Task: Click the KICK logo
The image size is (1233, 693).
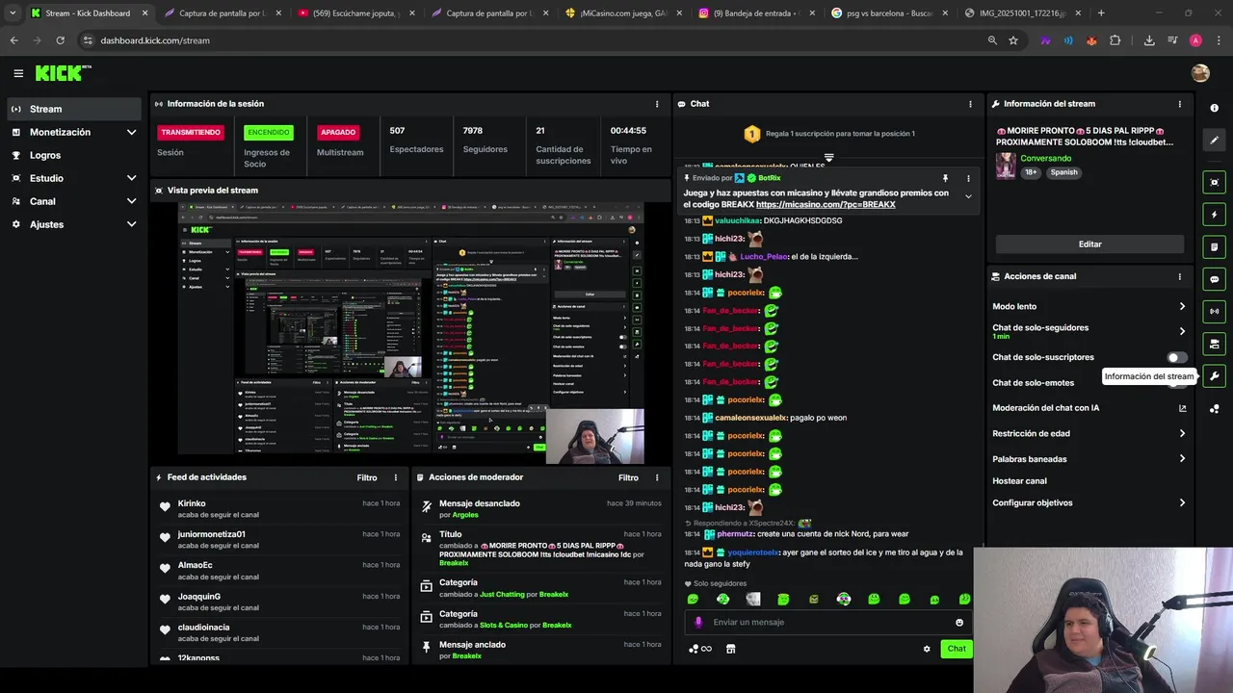Action: click(63, 73)
